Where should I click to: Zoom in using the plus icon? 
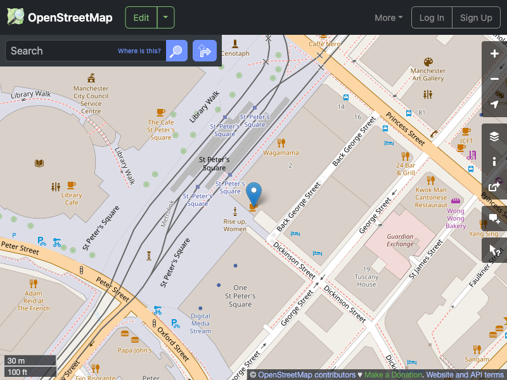click(x=494, y=54)
